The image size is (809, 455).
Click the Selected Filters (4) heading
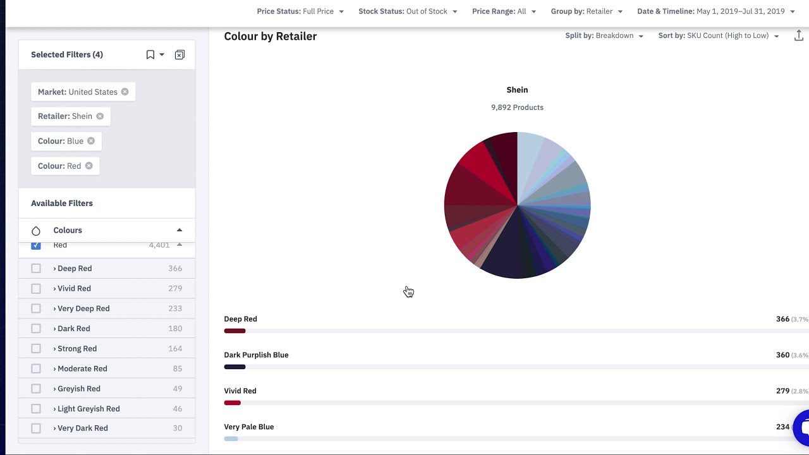(67, 55)
